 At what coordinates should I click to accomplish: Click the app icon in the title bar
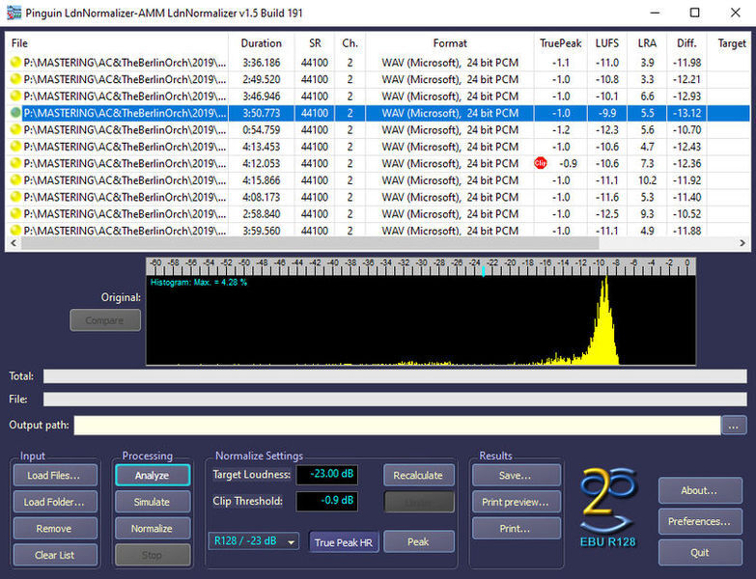click(x=14, y=13)
